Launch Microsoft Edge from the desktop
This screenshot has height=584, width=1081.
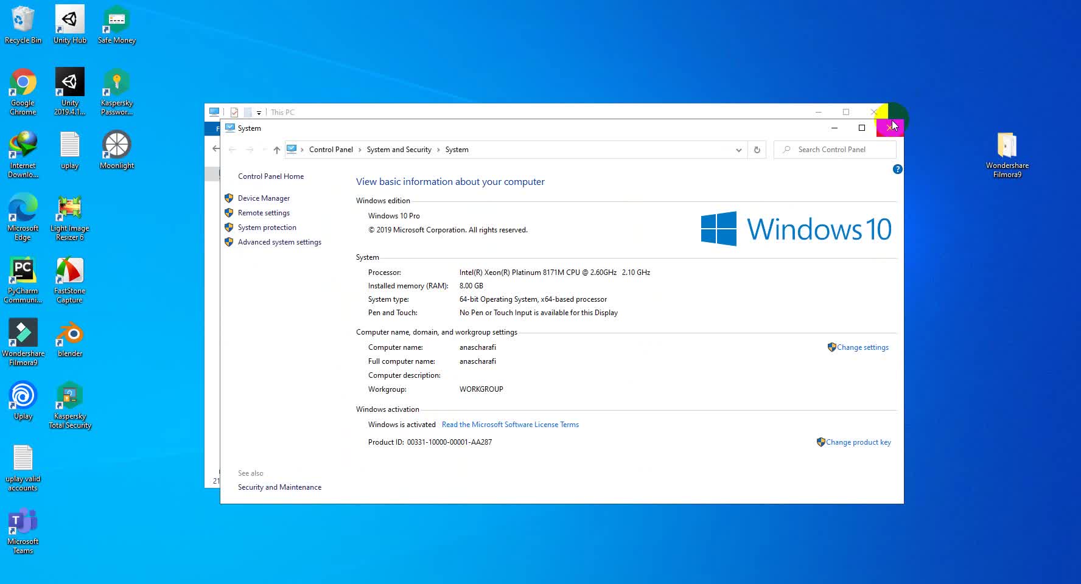[23, 217]
